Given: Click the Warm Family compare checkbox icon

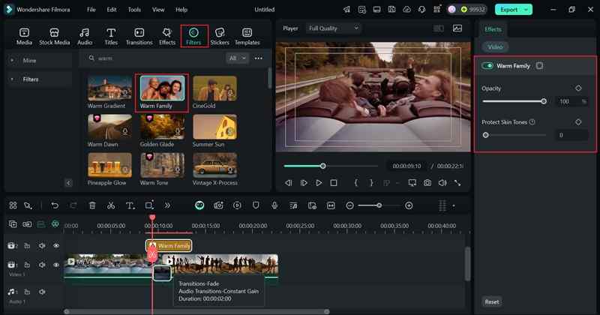Looking at the screenshot, I should [539, 66].
